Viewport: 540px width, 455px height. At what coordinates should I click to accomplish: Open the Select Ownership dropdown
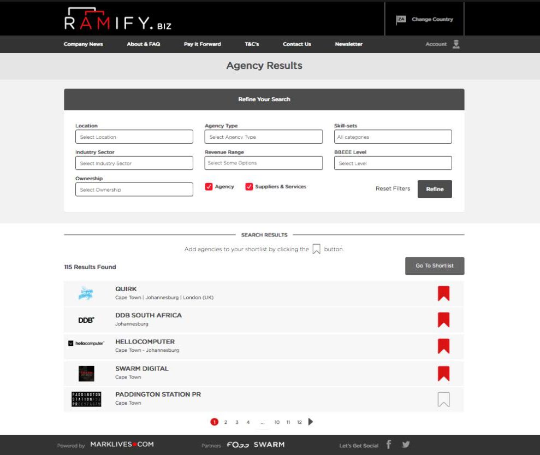coord(134,190)
